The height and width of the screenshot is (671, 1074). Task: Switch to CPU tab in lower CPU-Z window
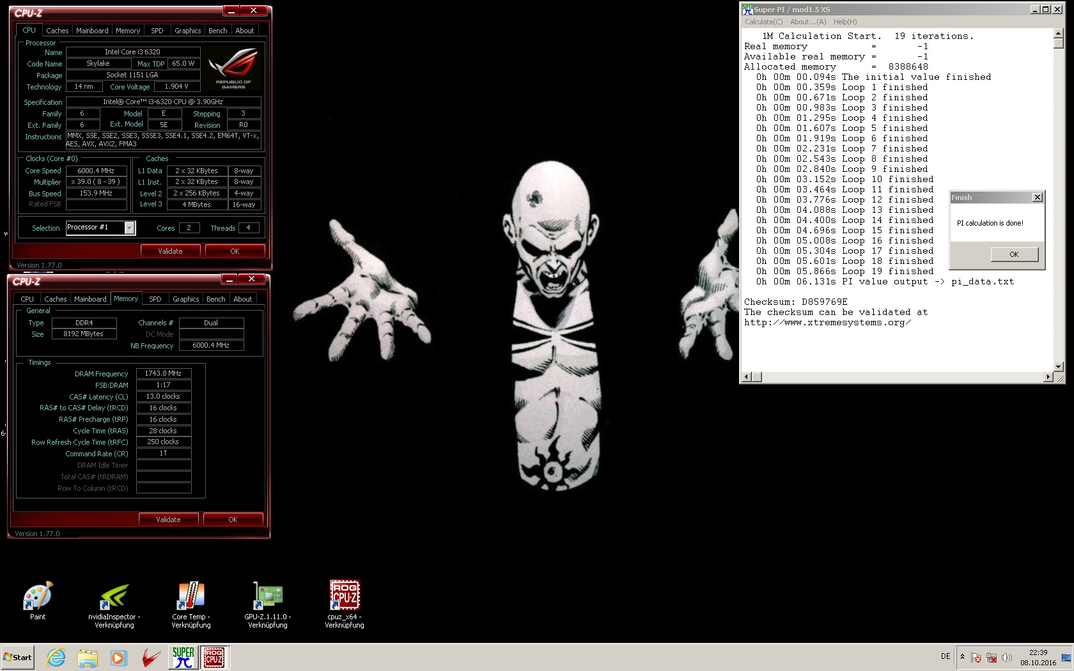coord(27,299)
